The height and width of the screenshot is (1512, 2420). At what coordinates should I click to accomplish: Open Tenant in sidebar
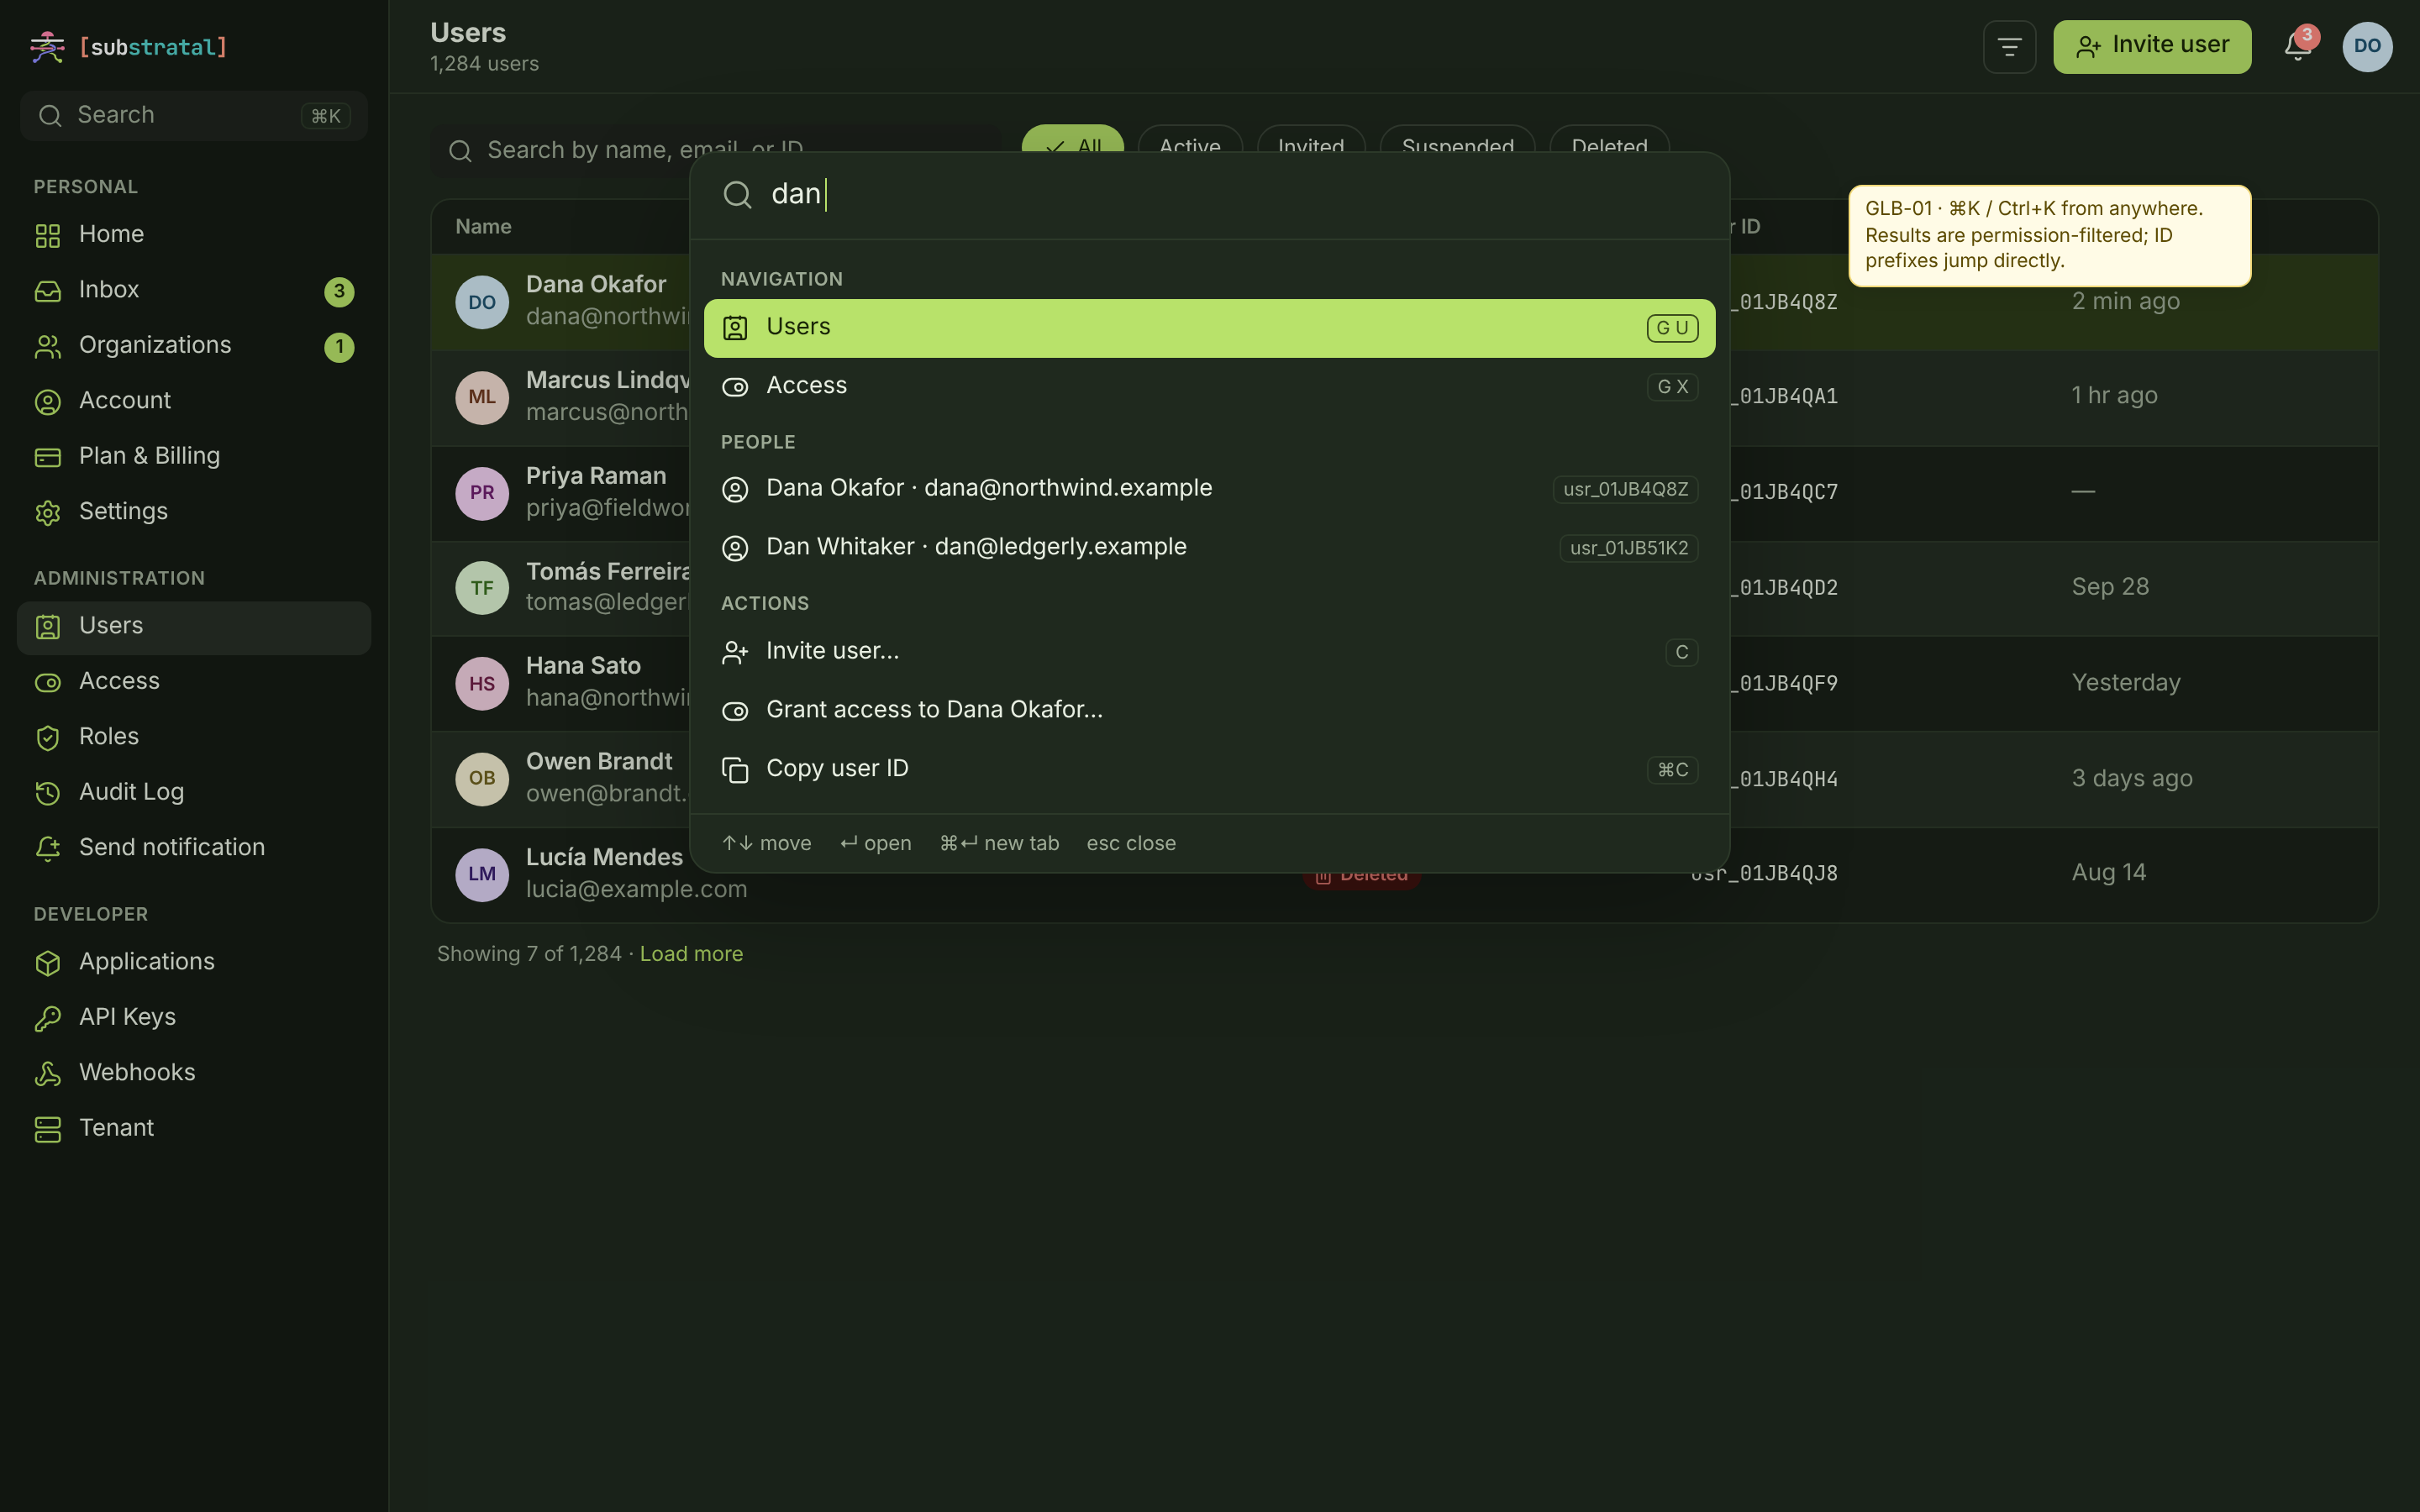coord(194,1129)
